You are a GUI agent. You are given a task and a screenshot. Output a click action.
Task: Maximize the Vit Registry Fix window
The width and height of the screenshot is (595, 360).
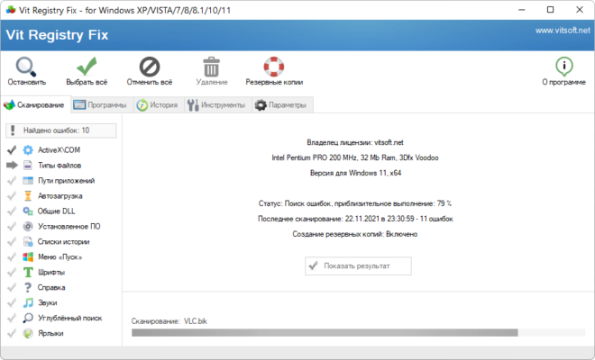550,10
